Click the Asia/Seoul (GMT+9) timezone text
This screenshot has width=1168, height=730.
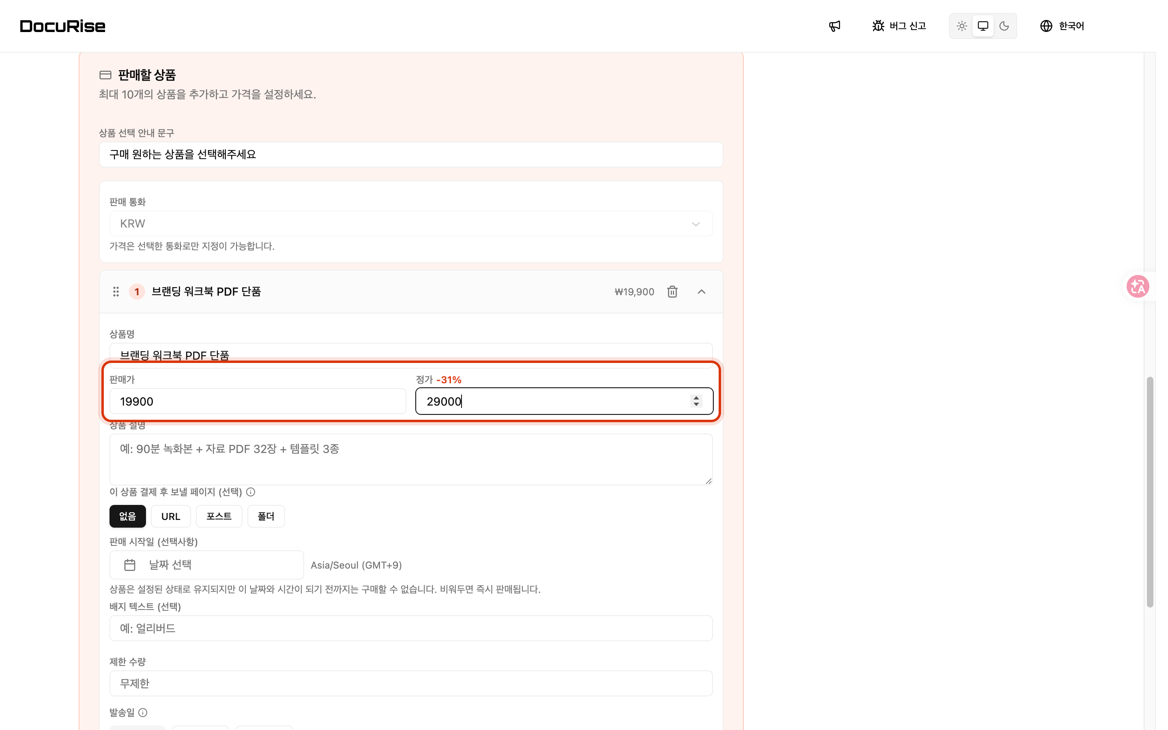point(356,565)
